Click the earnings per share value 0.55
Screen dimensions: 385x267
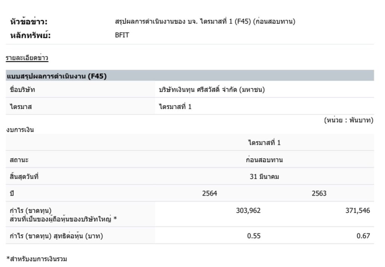click(x=254, y=236)
